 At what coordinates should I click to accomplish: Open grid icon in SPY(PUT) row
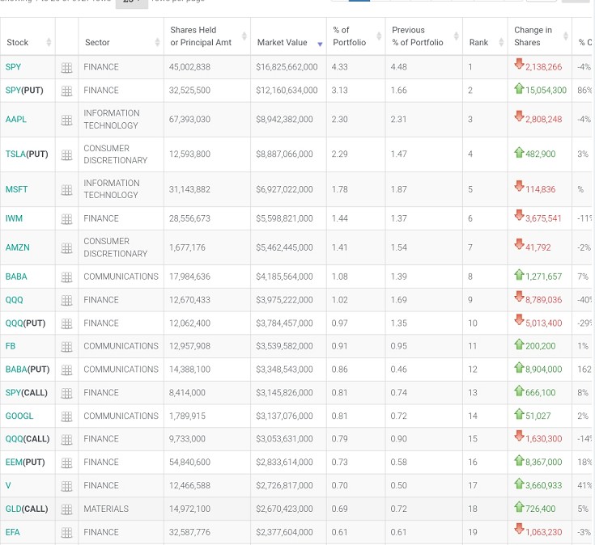(66, 91)
